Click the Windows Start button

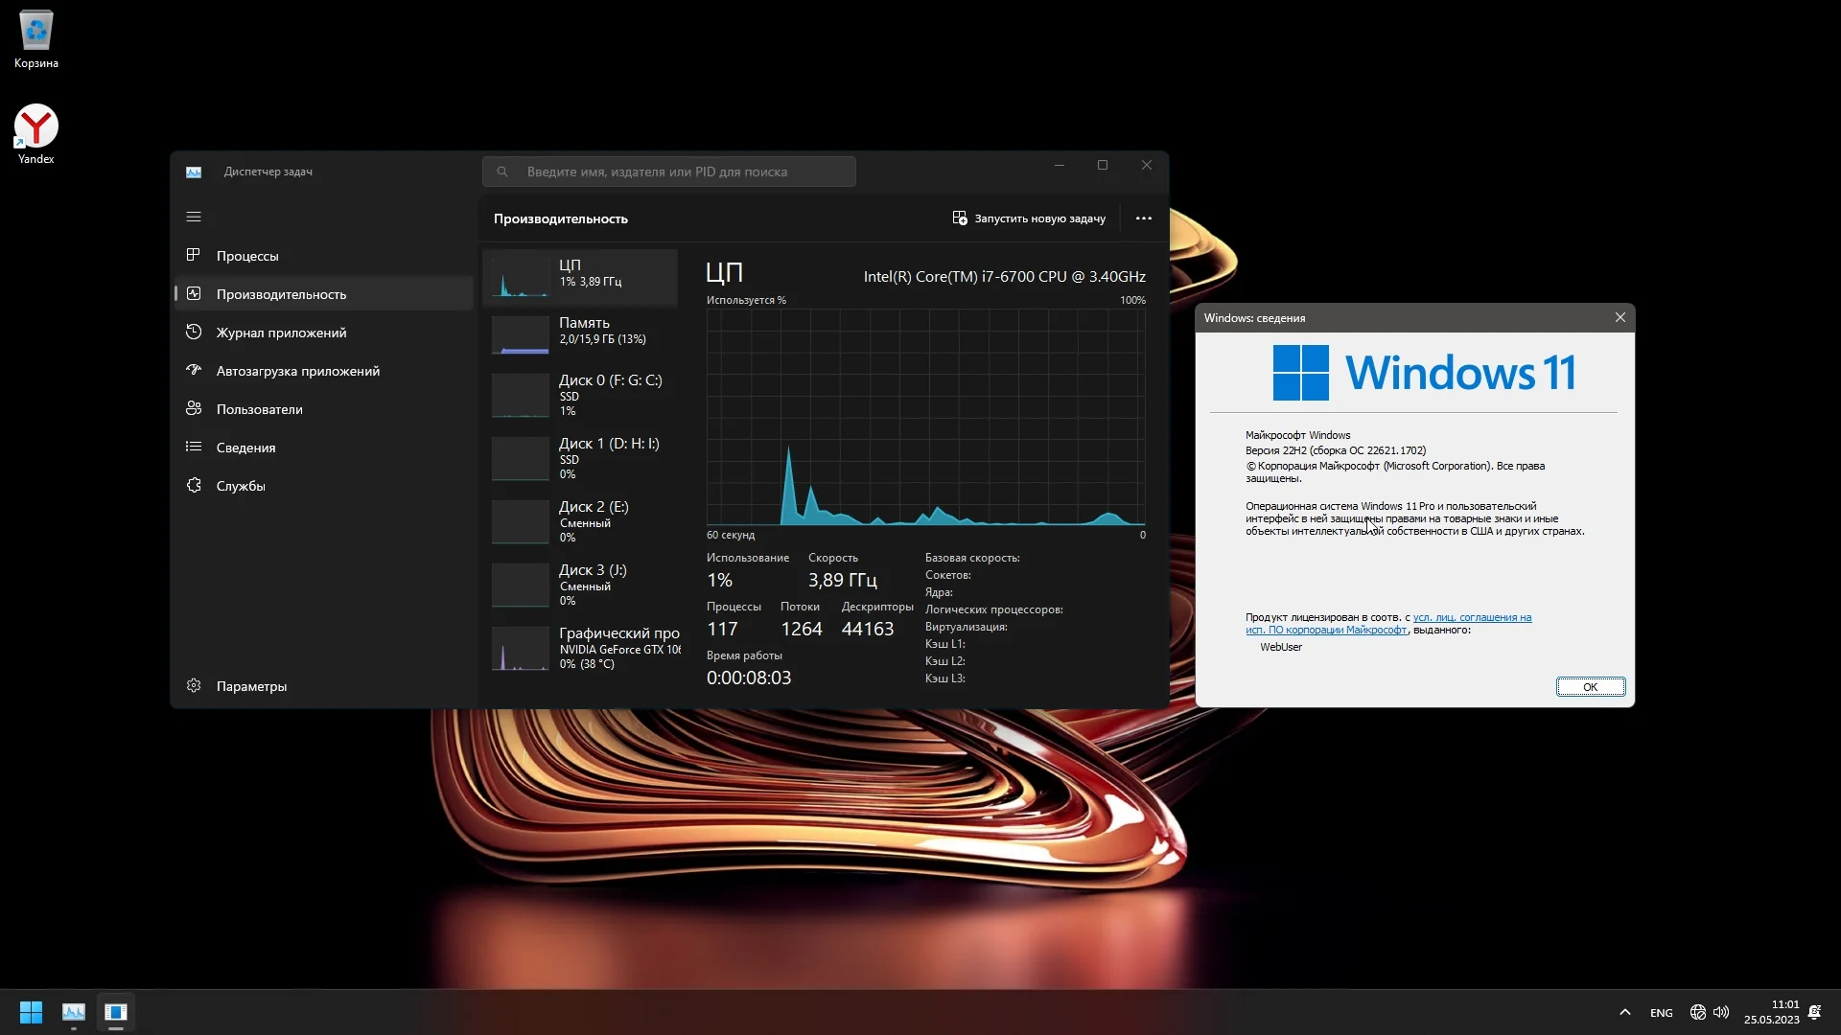31,1012
